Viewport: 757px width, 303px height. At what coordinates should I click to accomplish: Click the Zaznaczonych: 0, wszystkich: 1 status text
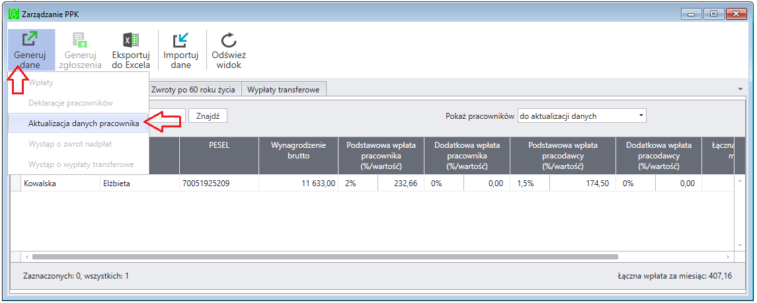(76, 276)
